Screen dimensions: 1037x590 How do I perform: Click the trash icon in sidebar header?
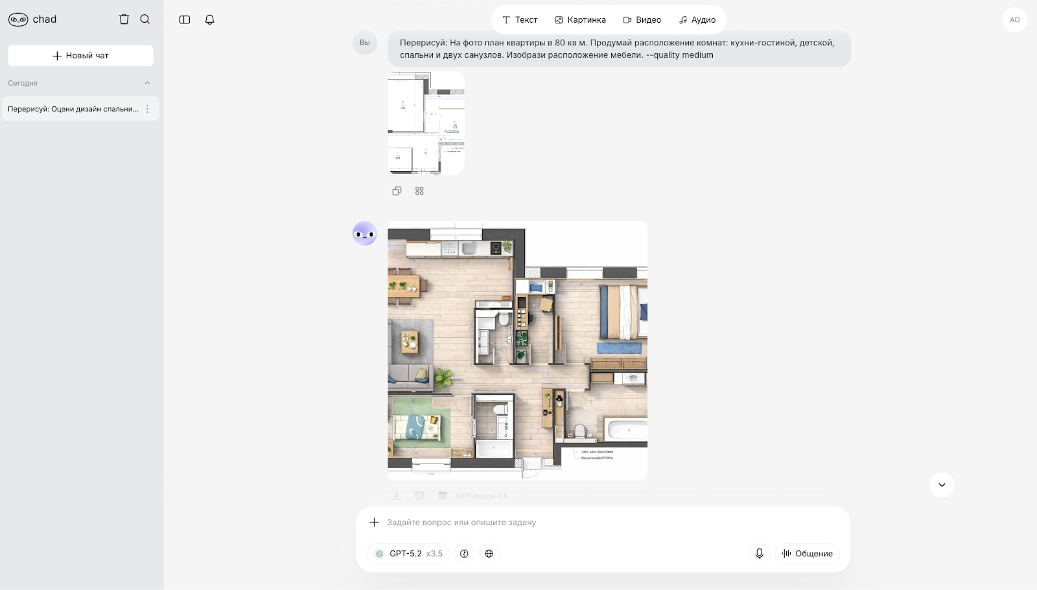pos(124,19)
